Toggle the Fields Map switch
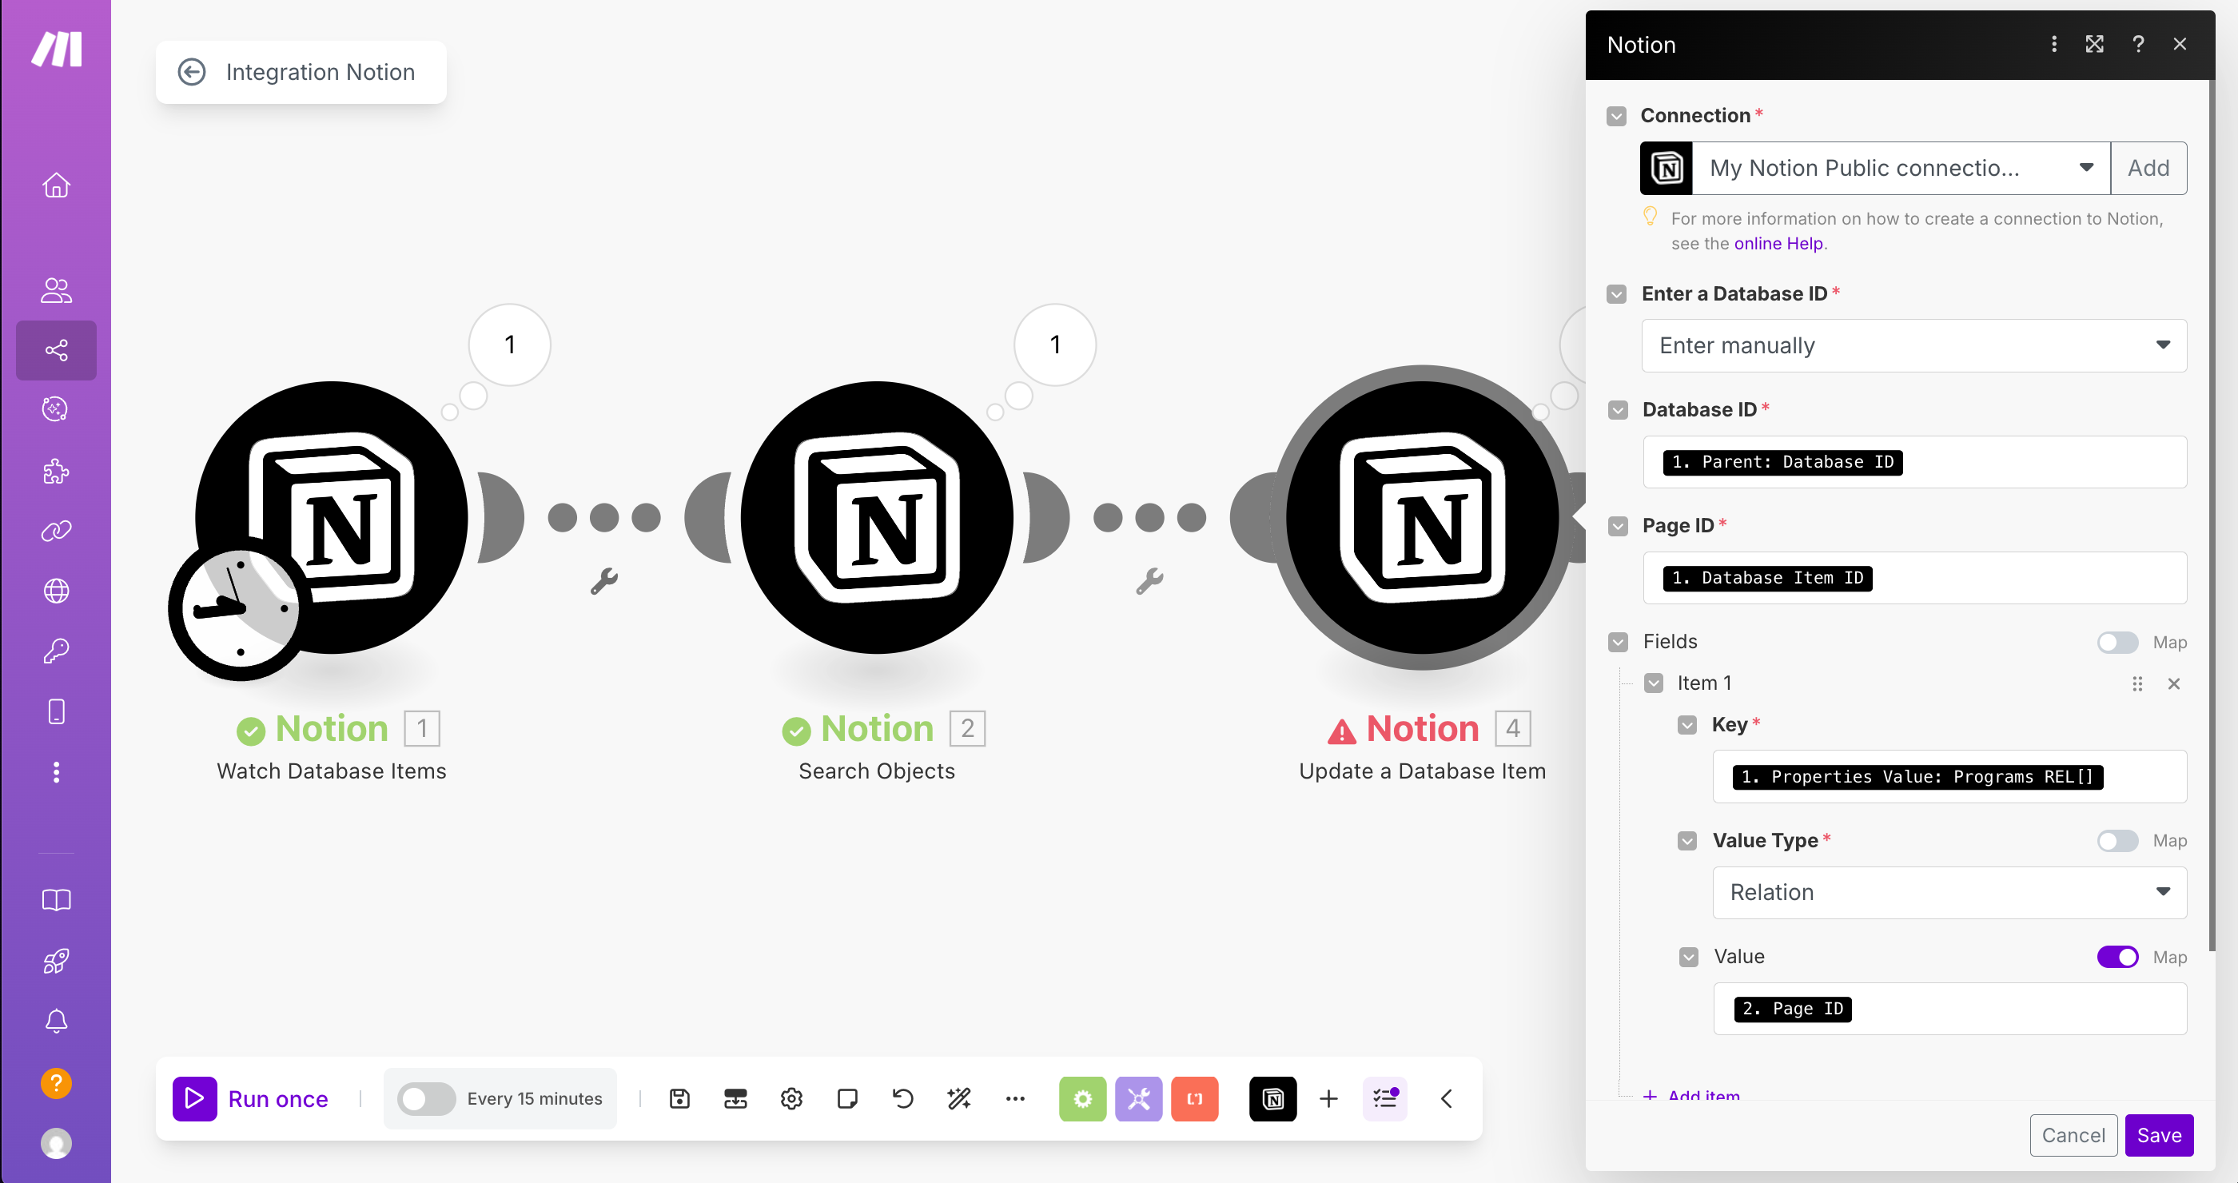The image size is (2238, 1183). (2117, 642)
